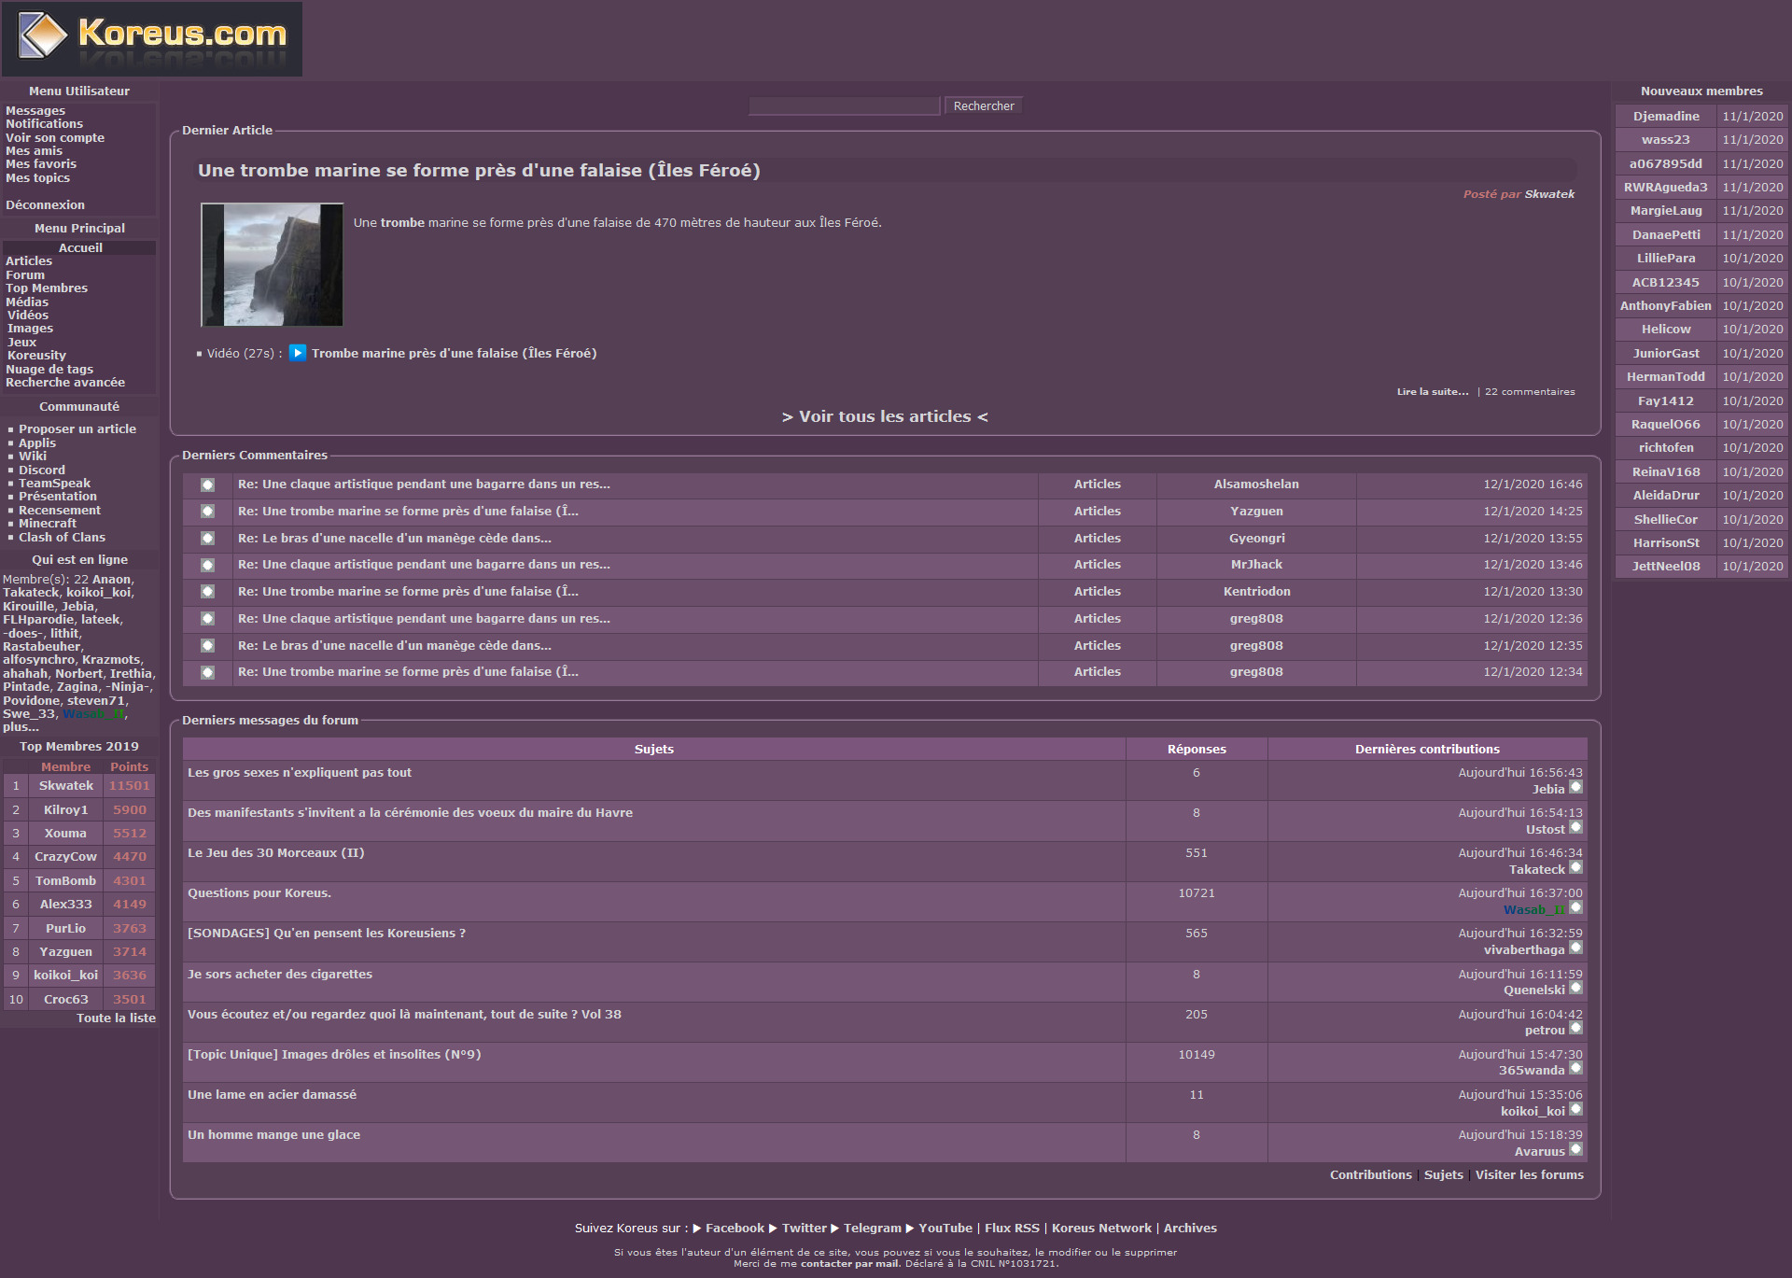Open Top Membres menu item
1792x1278 pixels.
47,288
